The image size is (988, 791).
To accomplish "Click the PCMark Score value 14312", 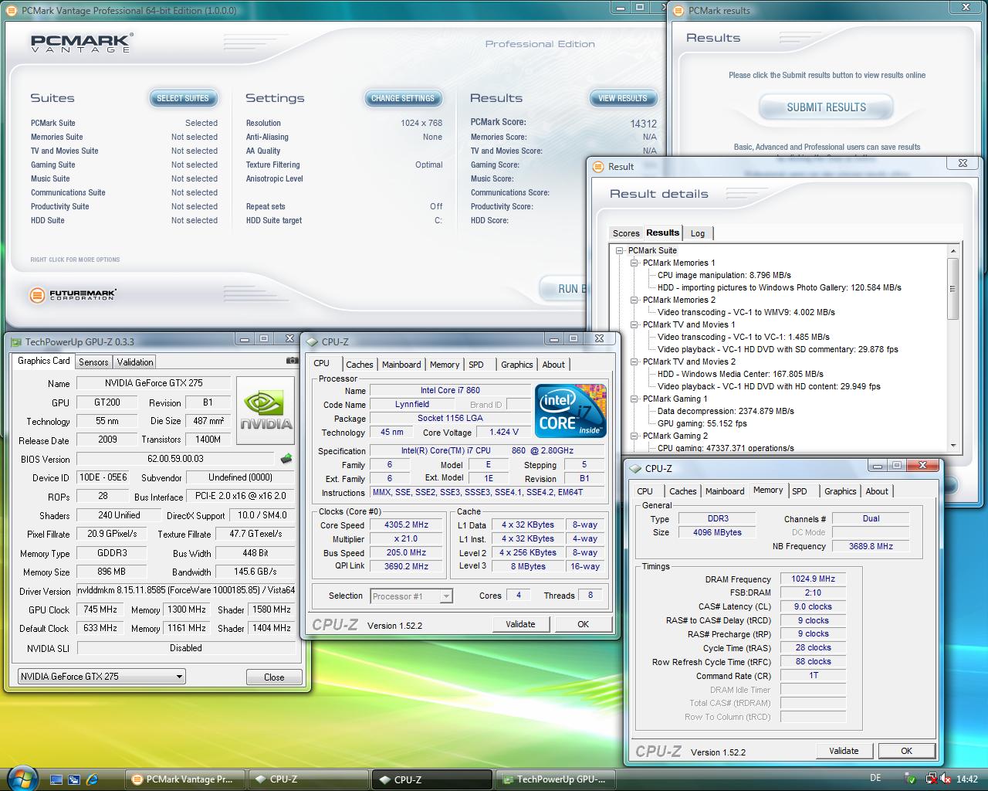I will pos(643,124).
